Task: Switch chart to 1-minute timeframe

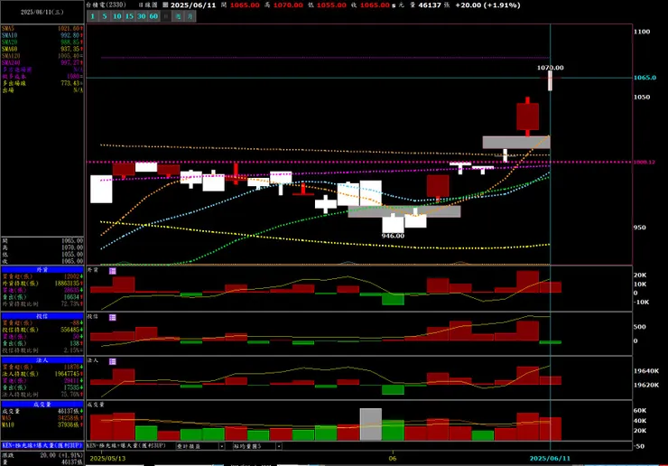Action: (x=92, y=16)
